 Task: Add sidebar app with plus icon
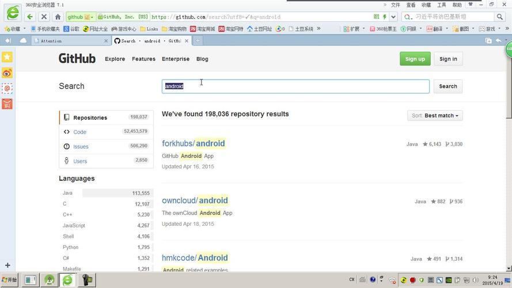click(7, 266)
